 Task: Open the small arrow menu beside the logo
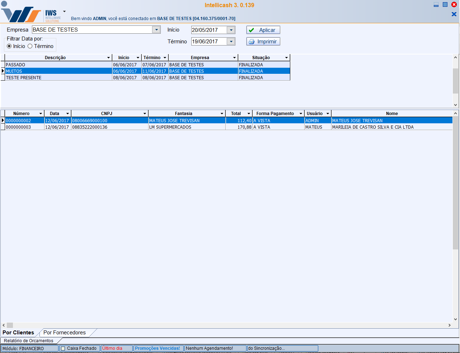64,11
